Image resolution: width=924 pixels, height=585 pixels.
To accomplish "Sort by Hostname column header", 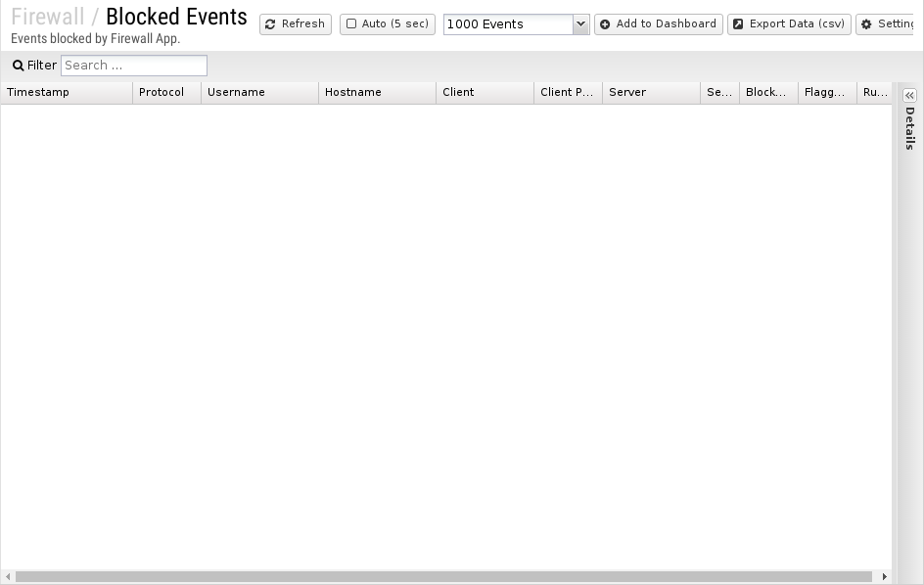I will (377, 93).
